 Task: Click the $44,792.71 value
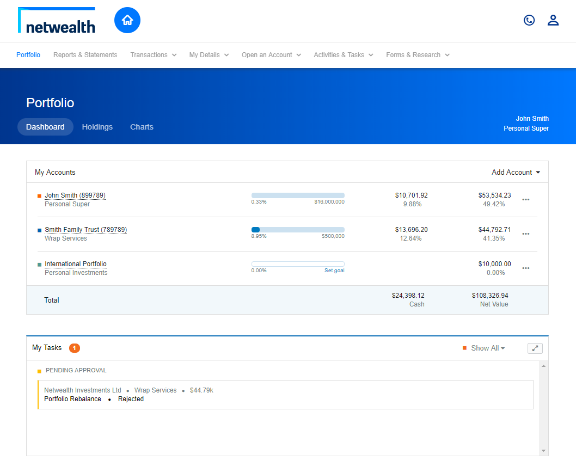(494, 230)
